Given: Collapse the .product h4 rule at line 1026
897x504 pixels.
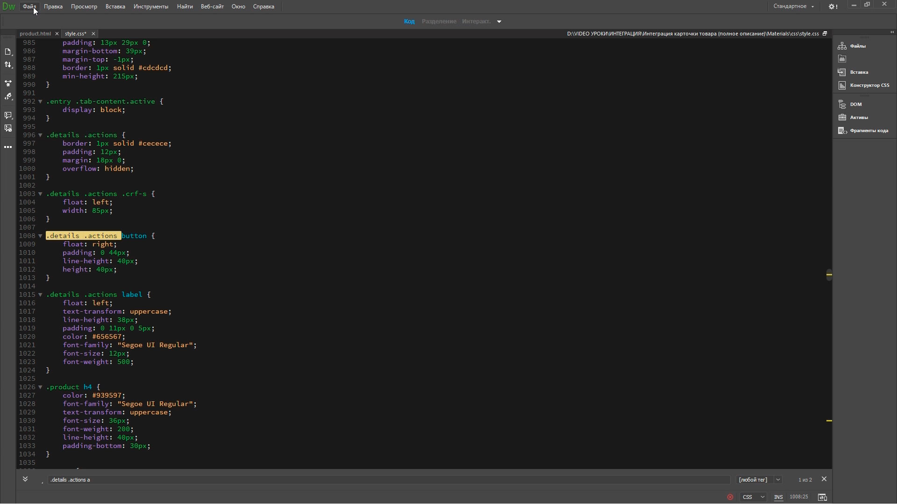Looking at the screenshot, I should point(40,387).
